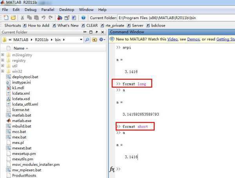Go up one folder level icon
This screenshot has height=178, width=235.
(94, 40)
